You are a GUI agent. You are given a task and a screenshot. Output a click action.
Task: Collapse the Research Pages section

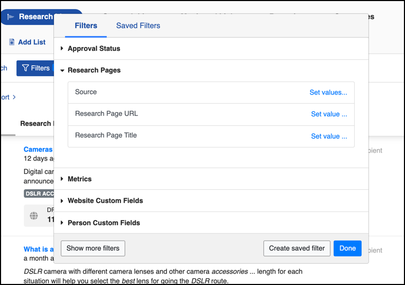click(x=94, y=70)
